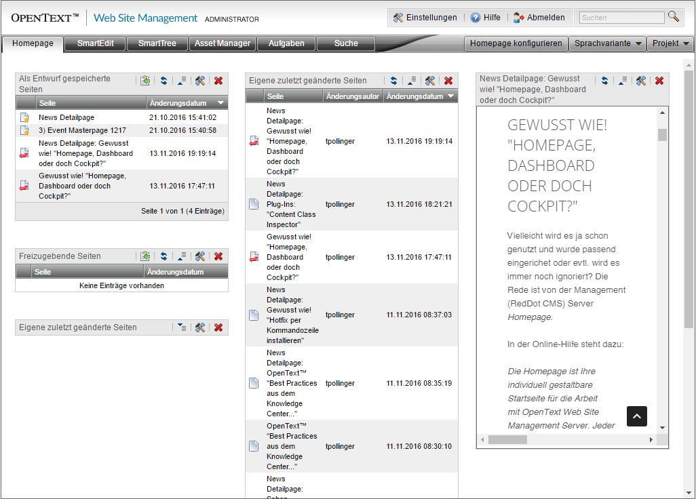Click red page icon dated 13.11.2016 19:19:14 in middle widget
The height and width of the screenshot is (499, 696).
point(254,142)
